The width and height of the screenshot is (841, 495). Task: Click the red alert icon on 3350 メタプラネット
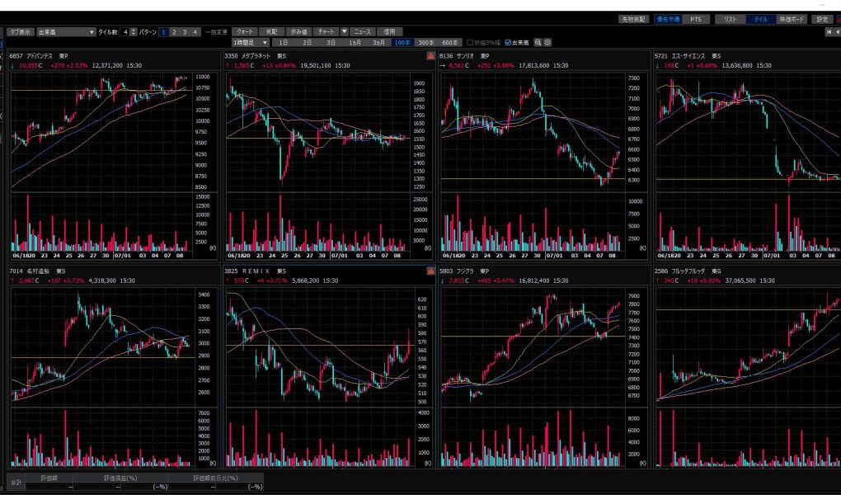click(x=430, y=56)
